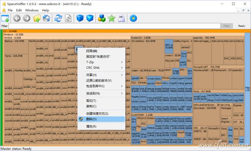The width and height of the screenshot is (251, 151).
Task: Expand the CRC SHA submenu
Action: tap(101, 68)
